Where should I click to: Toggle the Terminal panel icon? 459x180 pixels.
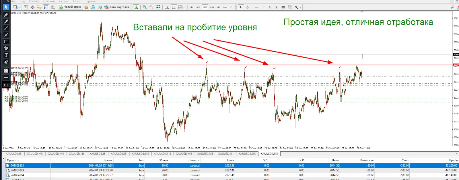(x=46, y=7)
